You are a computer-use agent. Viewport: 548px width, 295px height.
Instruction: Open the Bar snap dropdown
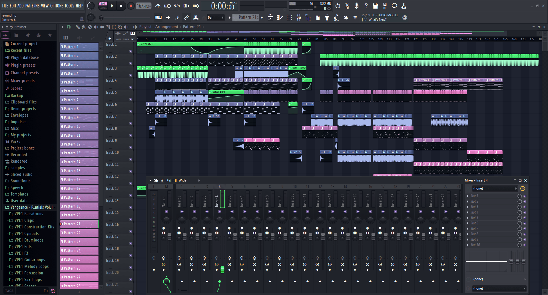215,17
